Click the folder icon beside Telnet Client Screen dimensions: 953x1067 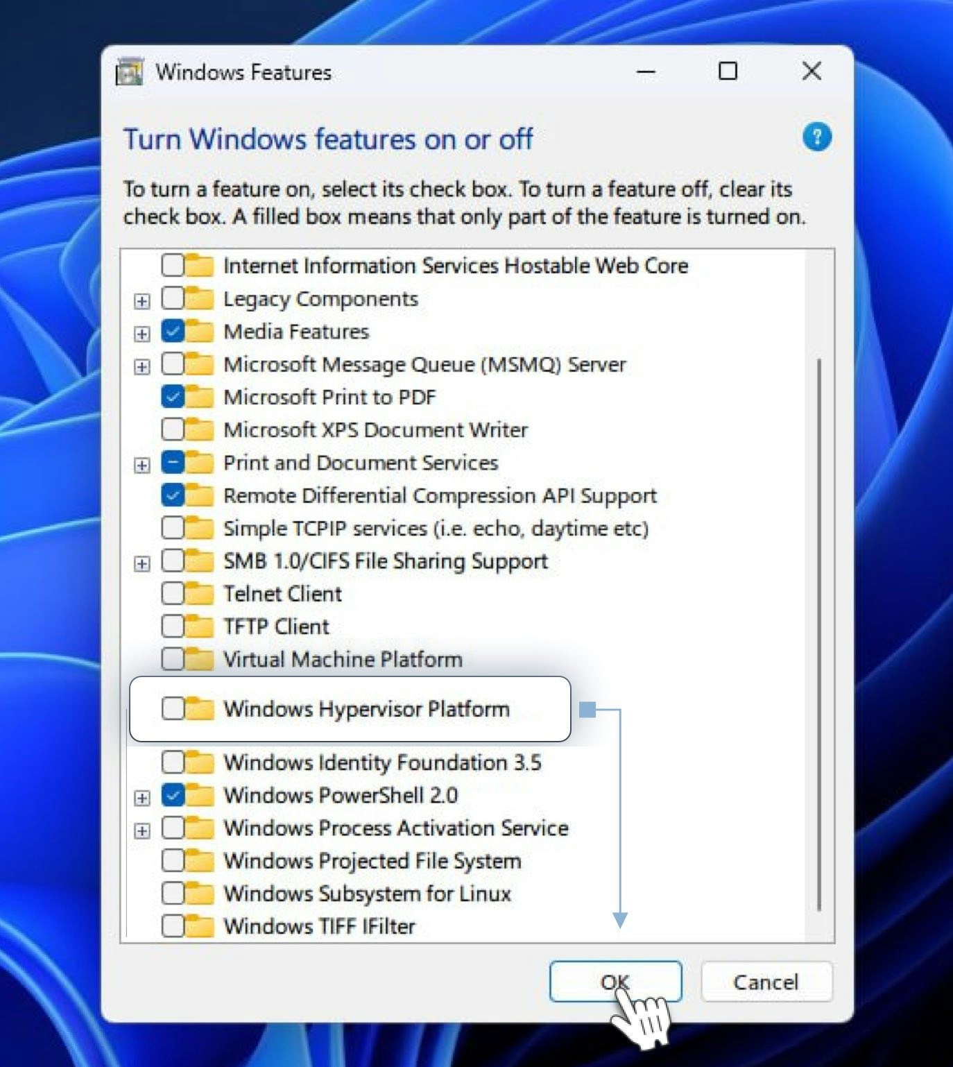[x=200, y=594]
